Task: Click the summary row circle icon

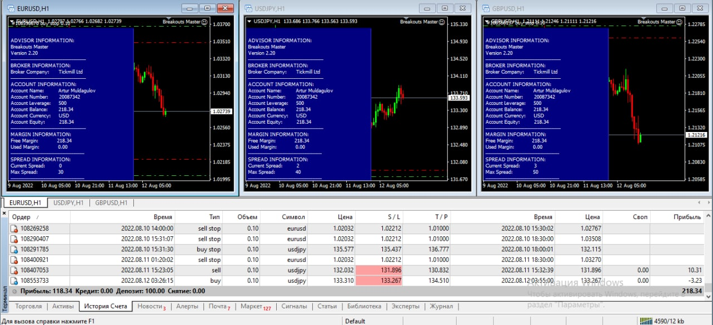Action: click(14, 291)
